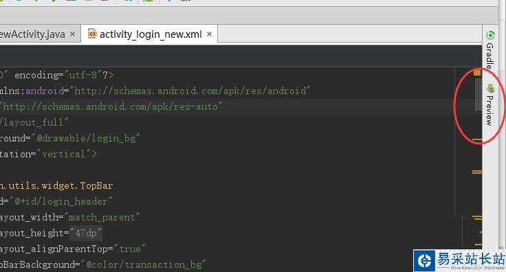Close the activity_login_new.xml tab
506x272 pixels.
210,34
